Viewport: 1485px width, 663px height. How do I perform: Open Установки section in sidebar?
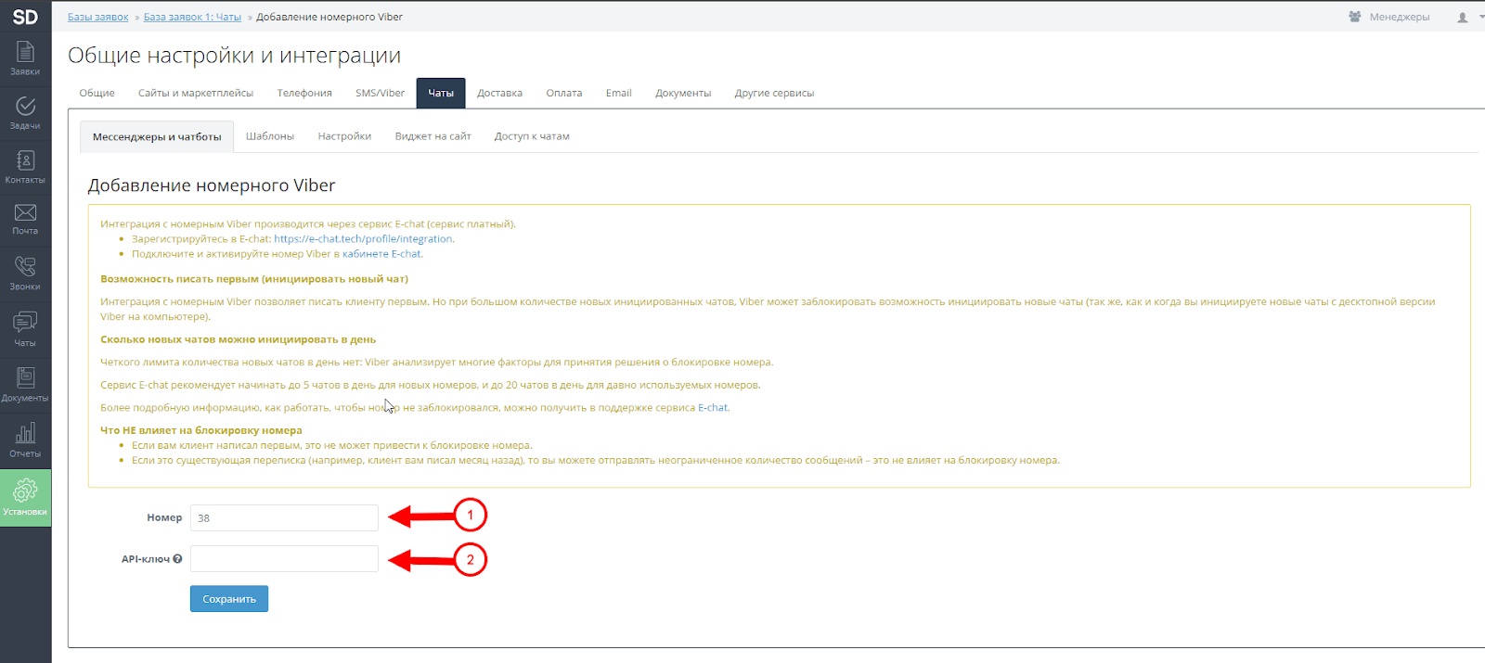(25, 498)
